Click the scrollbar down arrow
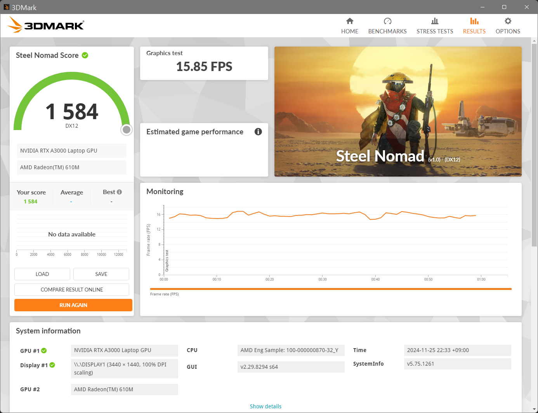The width and height of the screenshot is (538, 413). [x=535, y=410]
